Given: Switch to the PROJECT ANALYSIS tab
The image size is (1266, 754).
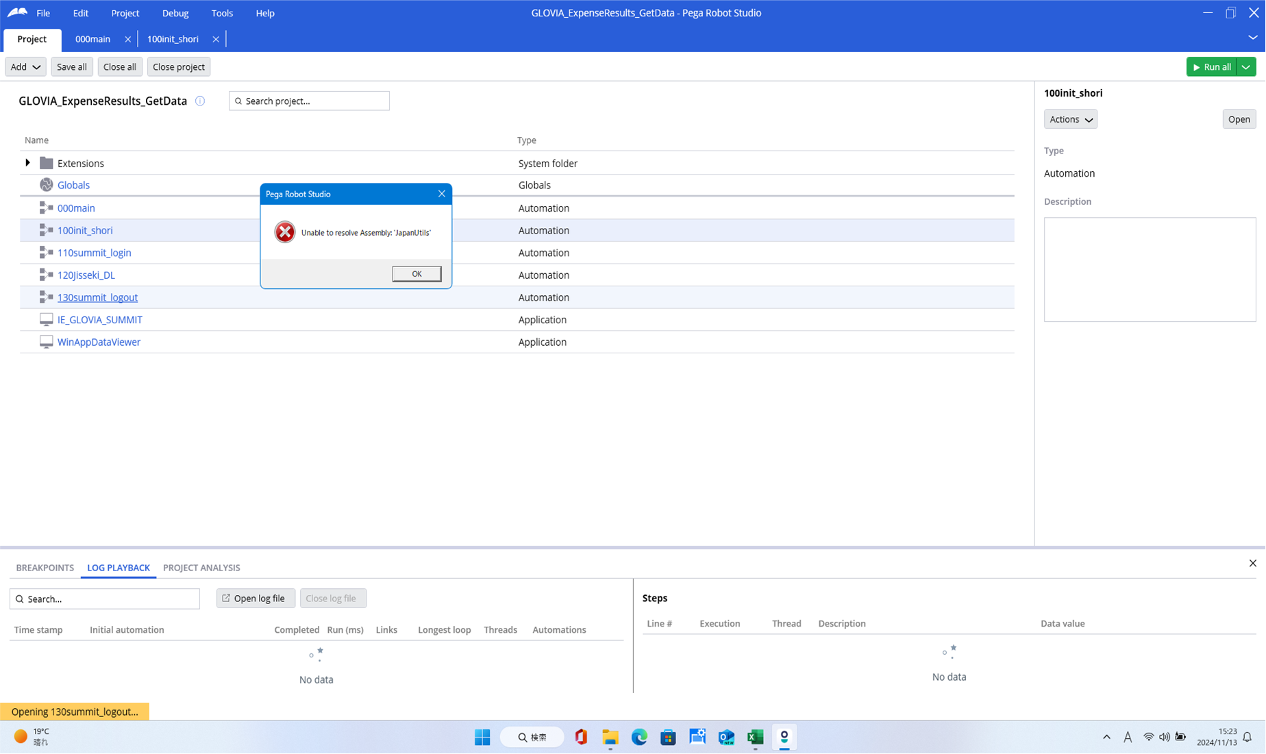Looking at the screenshot, I should [201, 568].
